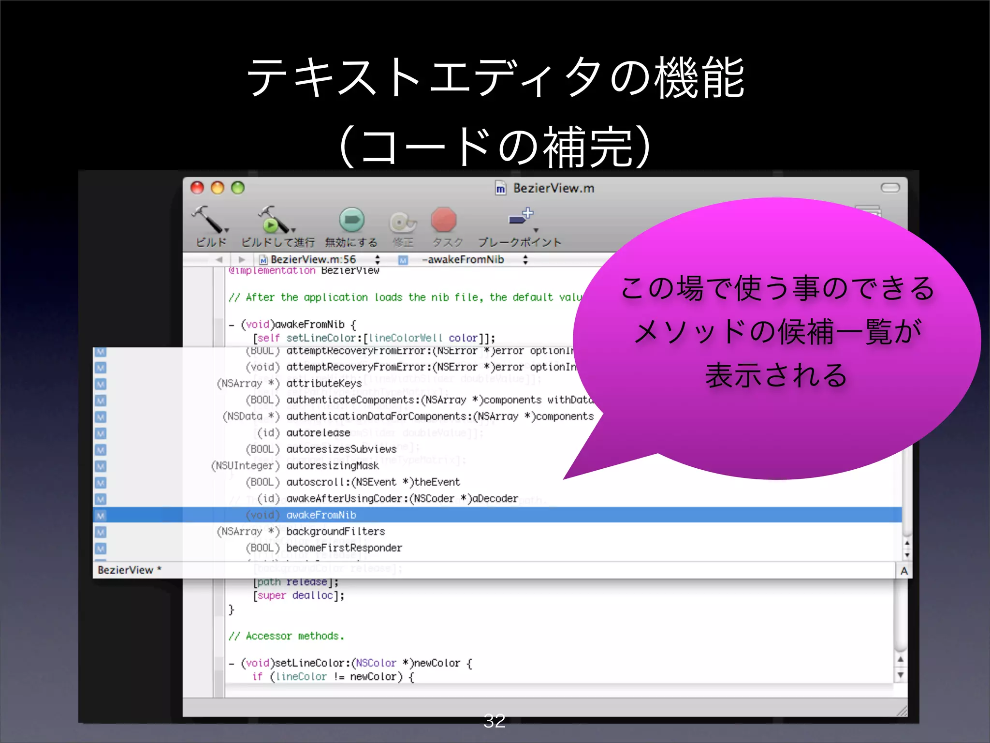Click the window resize grip corner
Screen dimensions: 990x743
click(902, 711)
